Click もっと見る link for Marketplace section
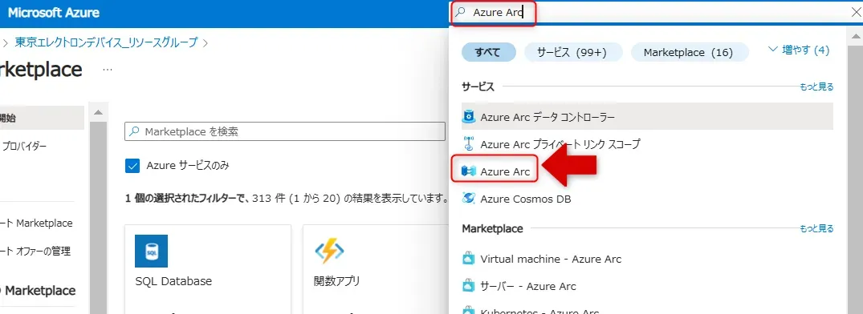This screenshot has height=314, width=863. (x=816, y=228)
